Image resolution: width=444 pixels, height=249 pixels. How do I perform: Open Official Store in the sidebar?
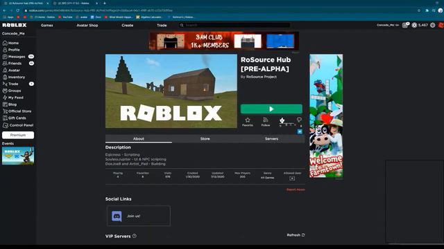tap(17, 111)
